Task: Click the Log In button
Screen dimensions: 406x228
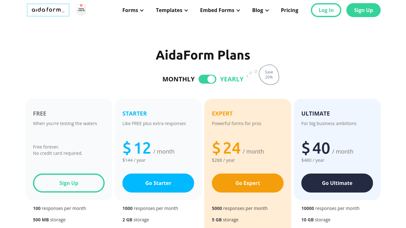Action: coord(326,10)
